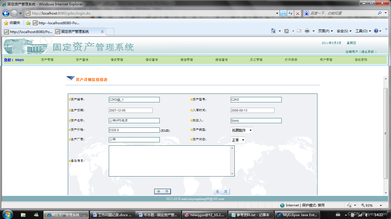Switch to 牛永胜--固定资产管 Word taskbar item
The height and width of the screenshot is (219, 391).
tap(159, 215)
